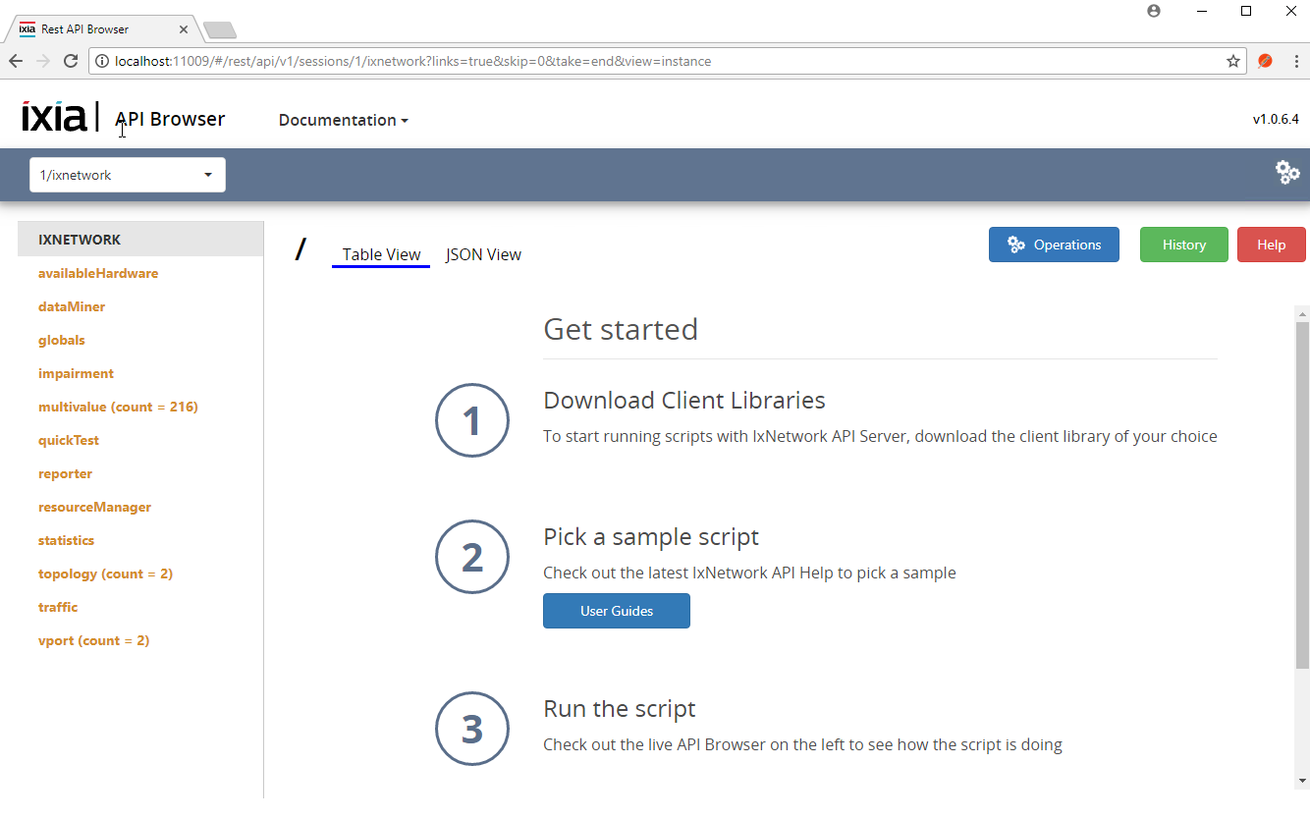Bookmark page with the star icon
1310x819 pixels.
(x=1233, y=61)
